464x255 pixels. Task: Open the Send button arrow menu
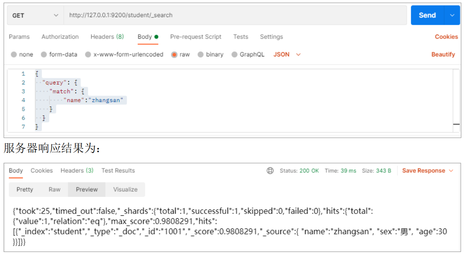[x=452, y=15]
